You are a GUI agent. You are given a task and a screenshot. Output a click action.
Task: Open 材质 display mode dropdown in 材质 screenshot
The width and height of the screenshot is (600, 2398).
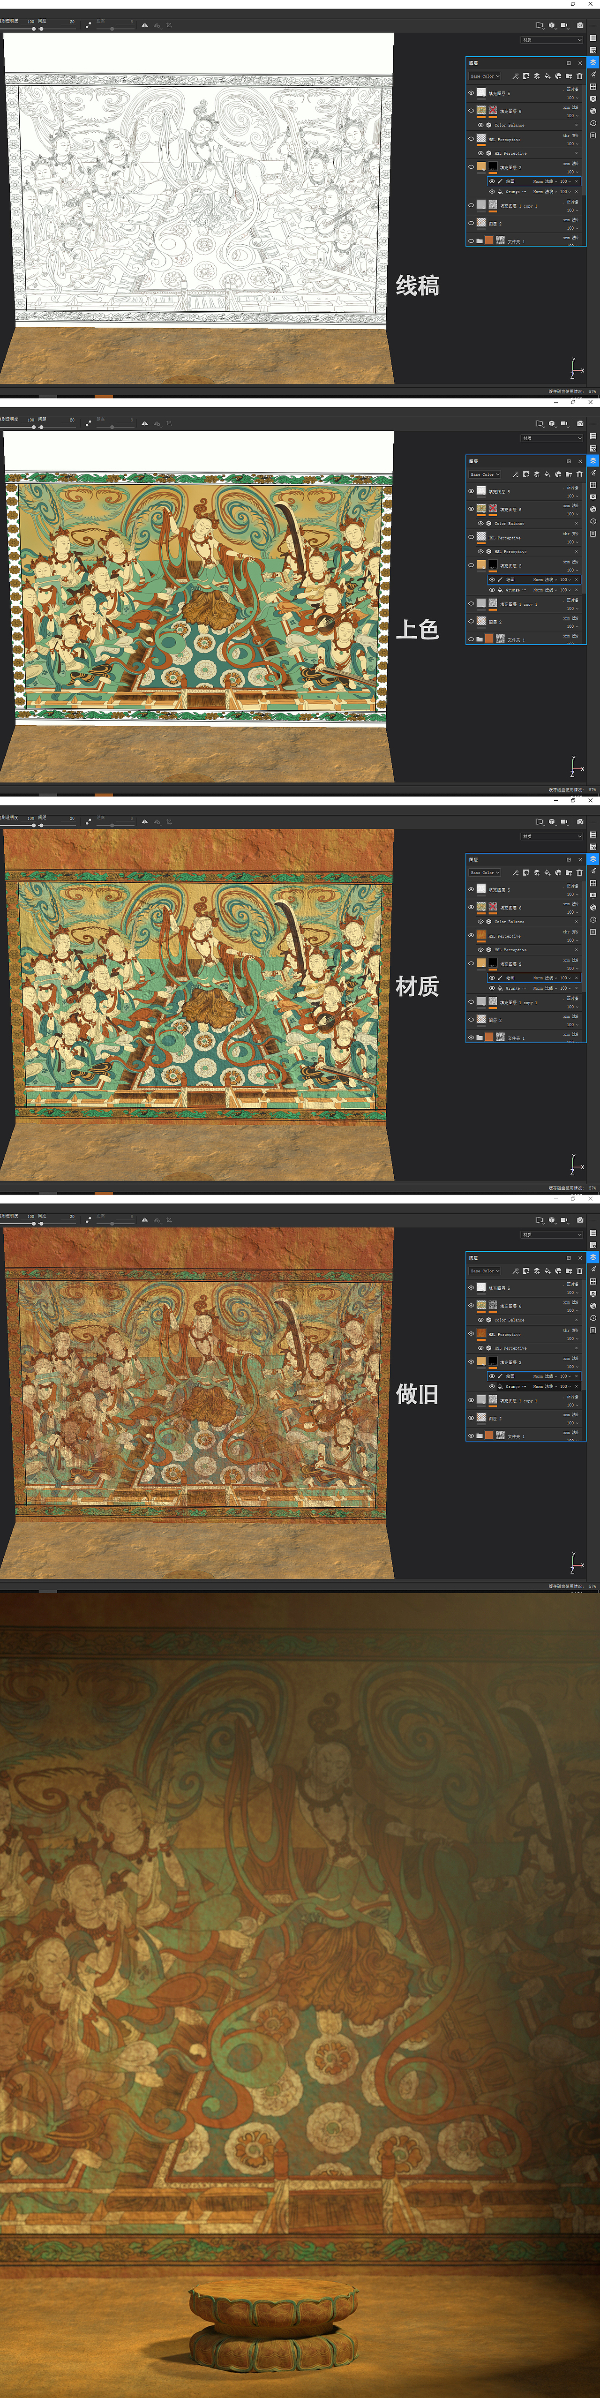pyautogui.click(x=552, y=836)
